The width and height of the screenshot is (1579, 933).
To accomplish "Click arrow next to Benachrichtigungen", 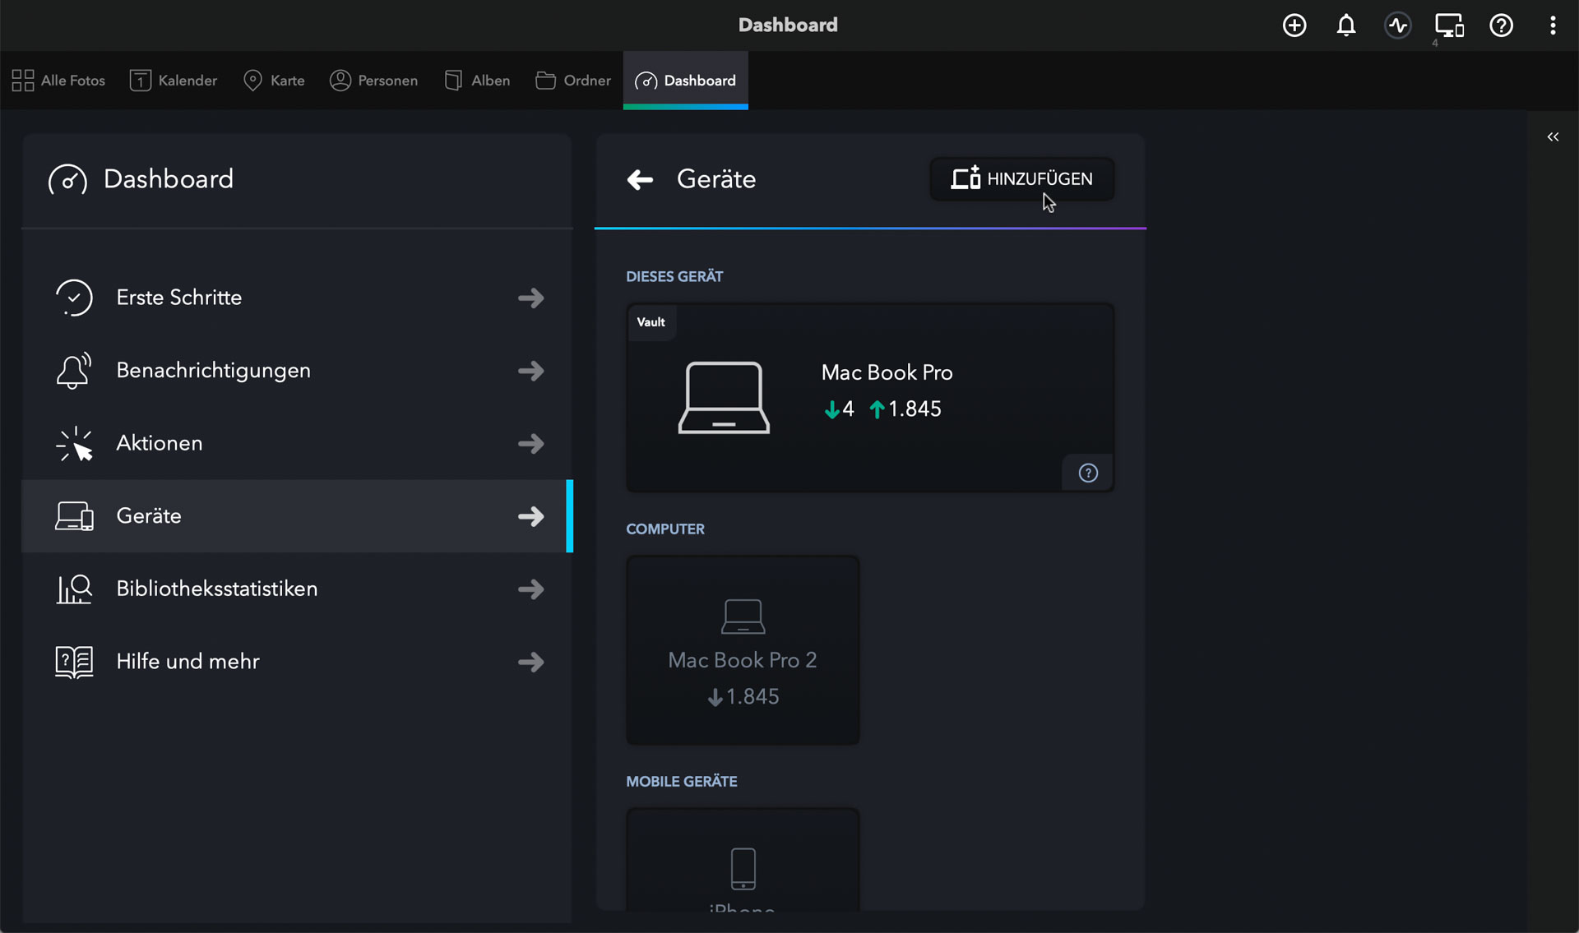I will pyautogui.click(x=531, y=371).
